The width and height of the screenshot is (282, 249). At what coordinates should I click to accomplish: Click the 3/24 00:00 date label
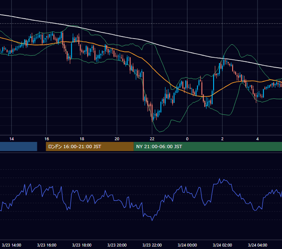(x=187, y=245)
